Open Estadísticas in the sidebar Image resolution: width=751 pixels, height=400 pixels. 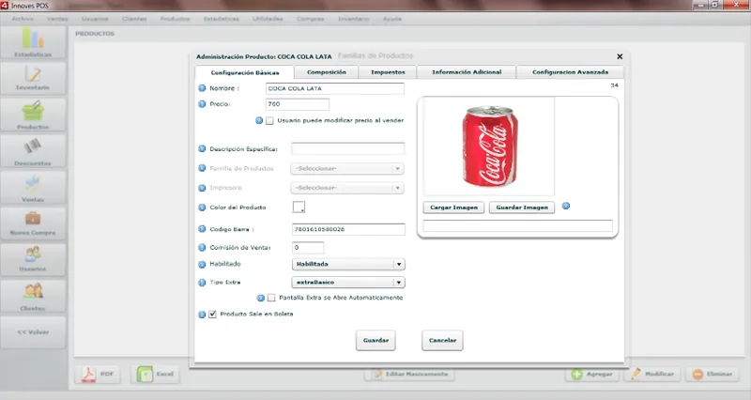point(33,42)
